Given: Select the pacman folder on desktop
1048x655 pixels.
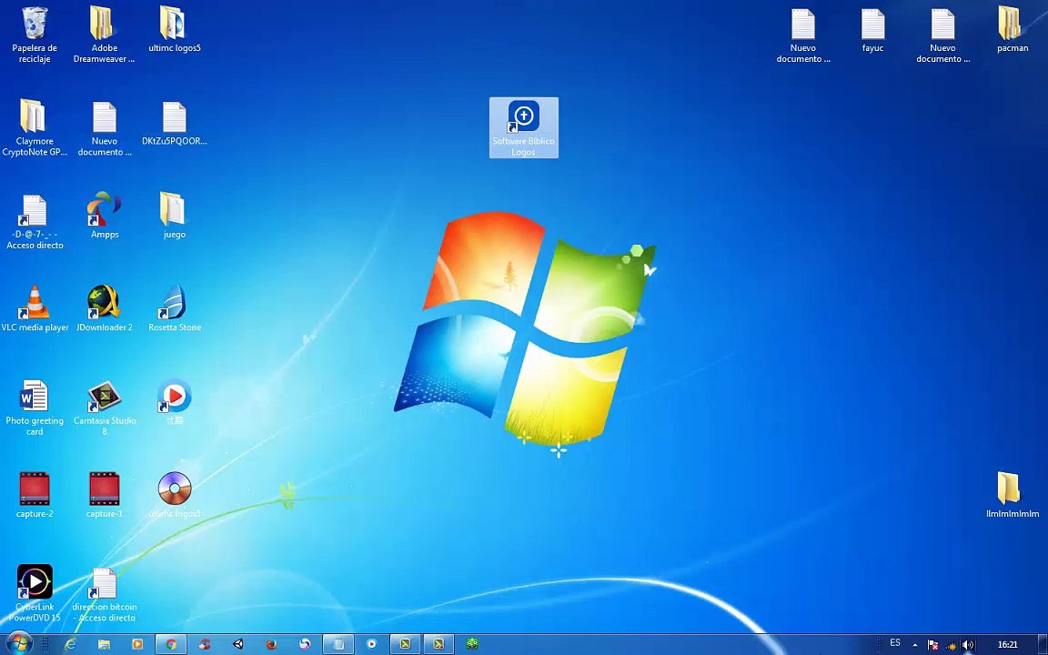Looking at the screenshot, I should point(1012,29).
